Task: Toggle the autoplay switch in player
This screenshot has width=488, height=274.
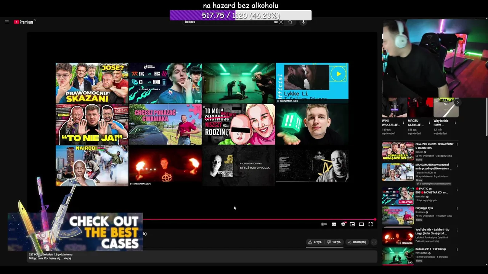Action: [324, 224]
